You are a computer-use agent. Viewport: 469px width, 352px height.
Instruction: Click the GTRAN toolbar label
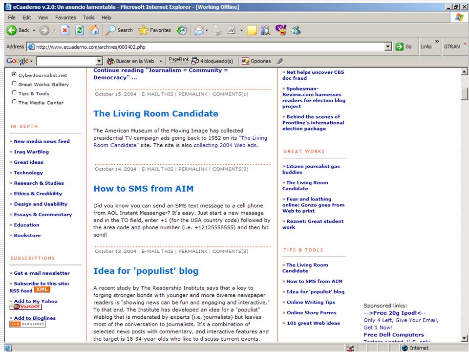pos(451,47)
